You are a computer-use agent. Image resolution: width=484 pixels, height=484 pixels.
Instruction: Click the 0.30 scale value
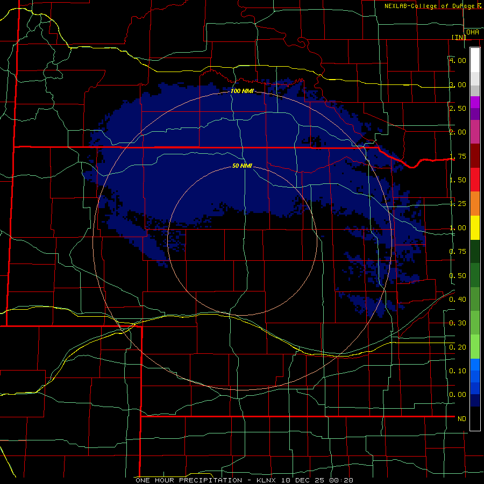tap(458, 323)
